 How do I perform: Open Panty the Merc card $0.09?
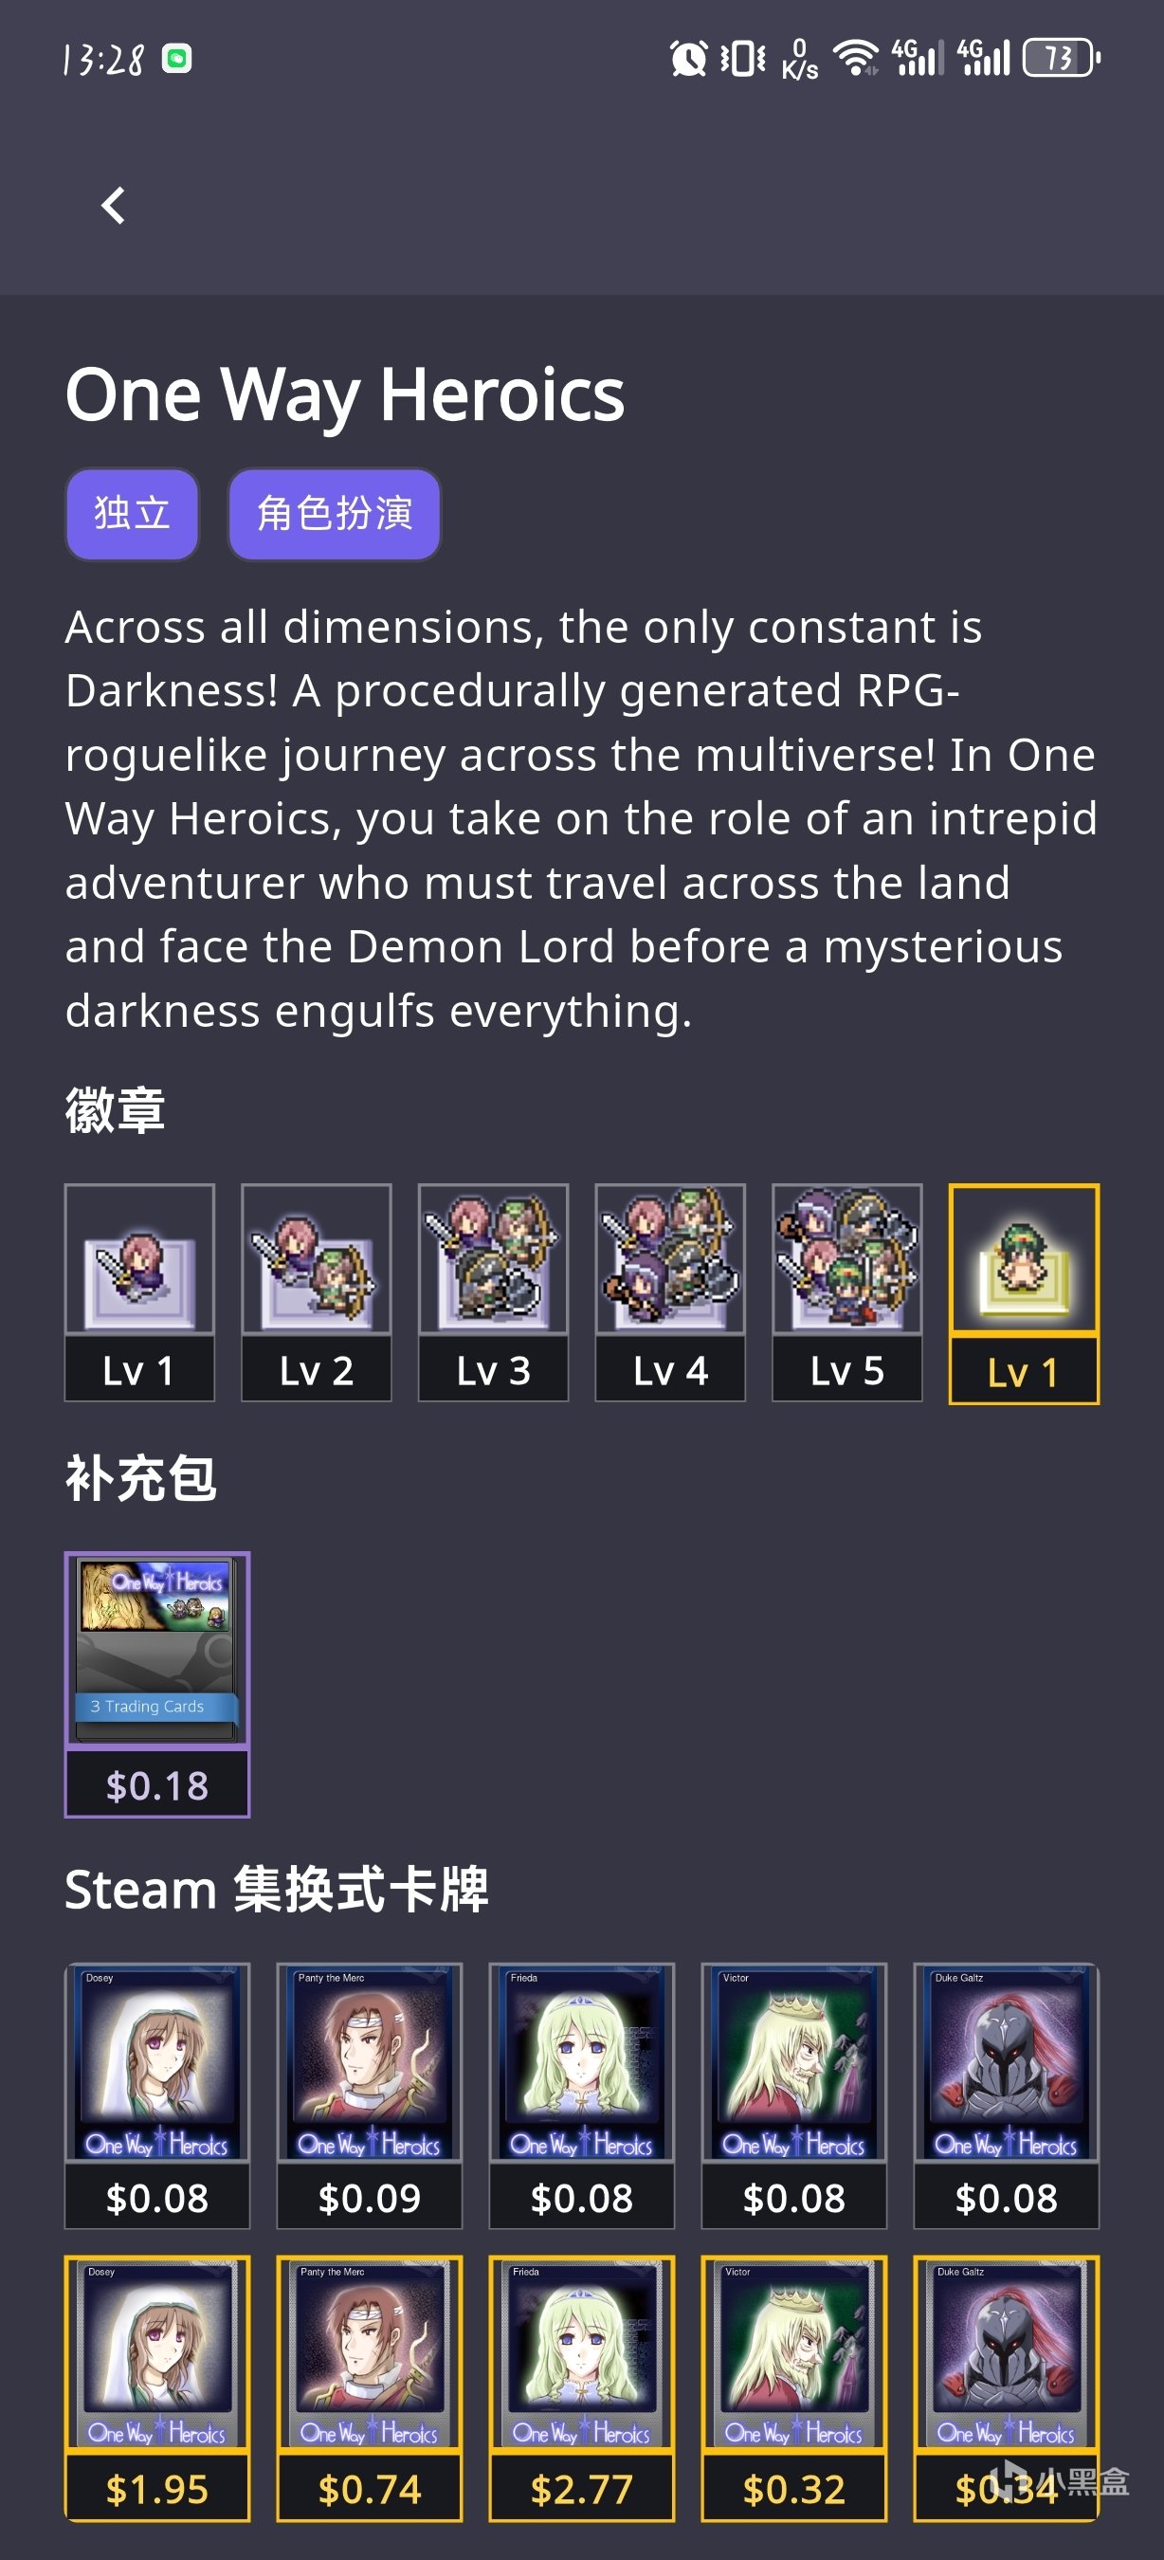370,2094
